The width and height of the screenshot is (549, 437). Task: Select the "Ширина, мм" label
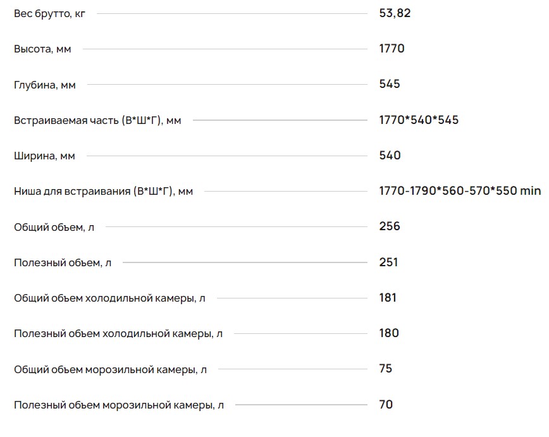coord(44,156)
